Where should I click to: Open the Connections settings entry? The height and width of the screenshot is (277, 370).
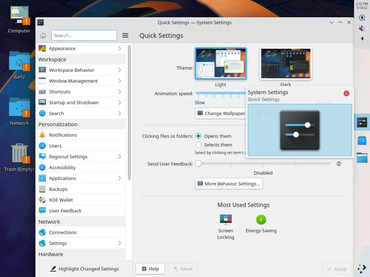[x=81, y=233]
